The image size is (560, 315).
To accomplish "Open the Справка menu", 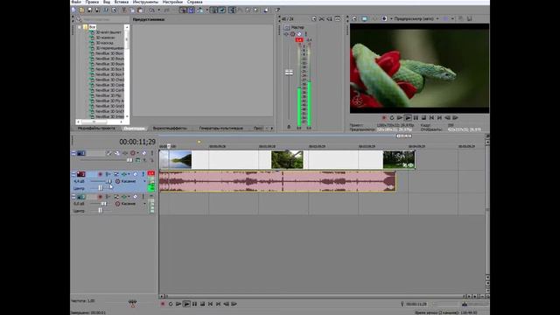I will coord(194,2).
